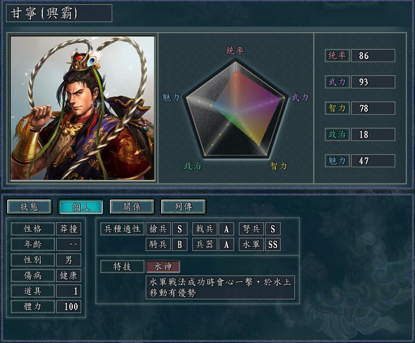Open the 列傳 biography tab
Viewport: 415px width, 343px height.
tap(183, 207)
